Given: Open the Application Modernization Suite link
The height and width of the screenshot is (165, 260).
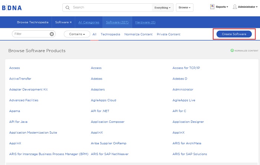Looking at the screenshot, I should pyautogui.click(x=33, y=132).
